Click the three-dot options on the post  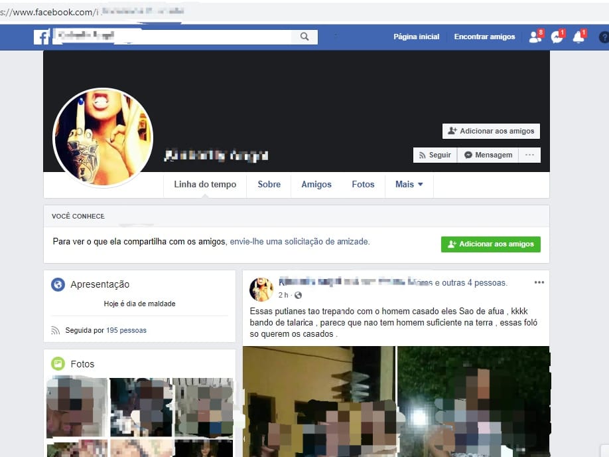pos(539,282)
